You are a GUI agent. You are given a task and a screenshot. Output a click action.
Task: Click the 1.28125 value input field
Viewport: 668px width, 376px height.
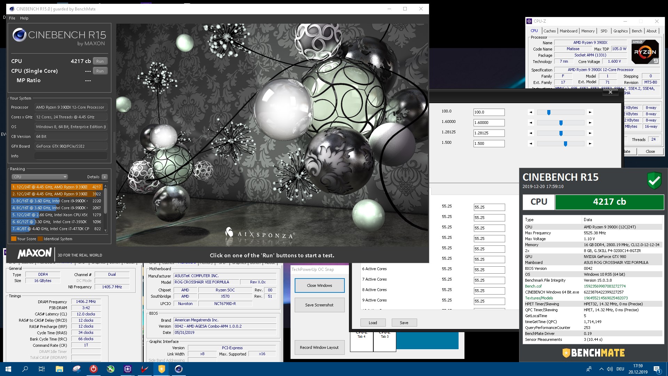[489, 133]
